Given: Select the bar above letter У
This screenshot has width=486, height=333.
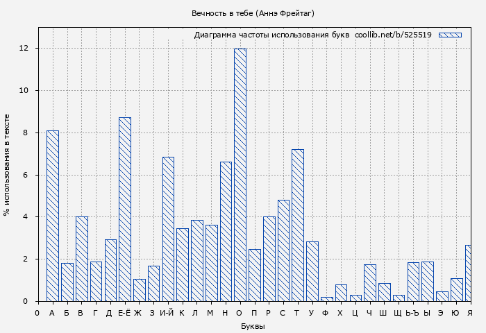Looking at the screenshot, I should click(x=312, y=271).
